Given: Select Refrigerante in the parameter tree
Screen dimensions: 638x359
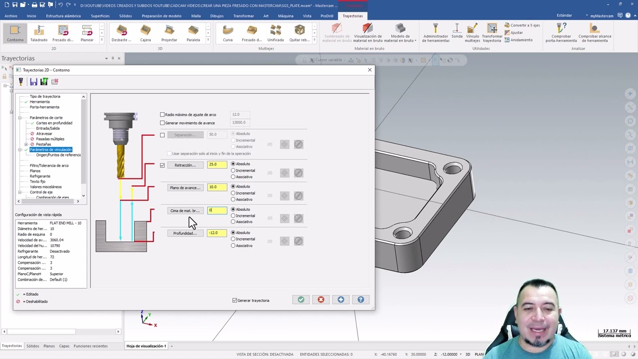Looking at the screenshot, I should tap(40, 176).
